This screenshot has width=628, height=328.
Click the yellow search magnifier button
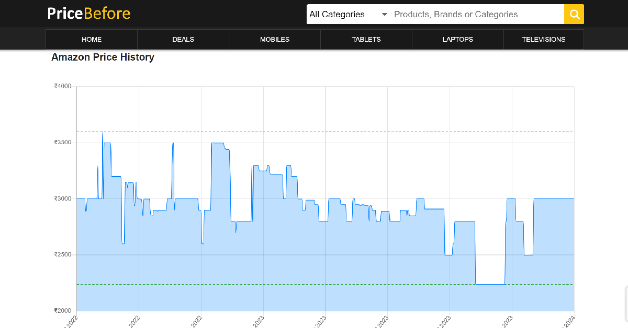coord(574,14)
